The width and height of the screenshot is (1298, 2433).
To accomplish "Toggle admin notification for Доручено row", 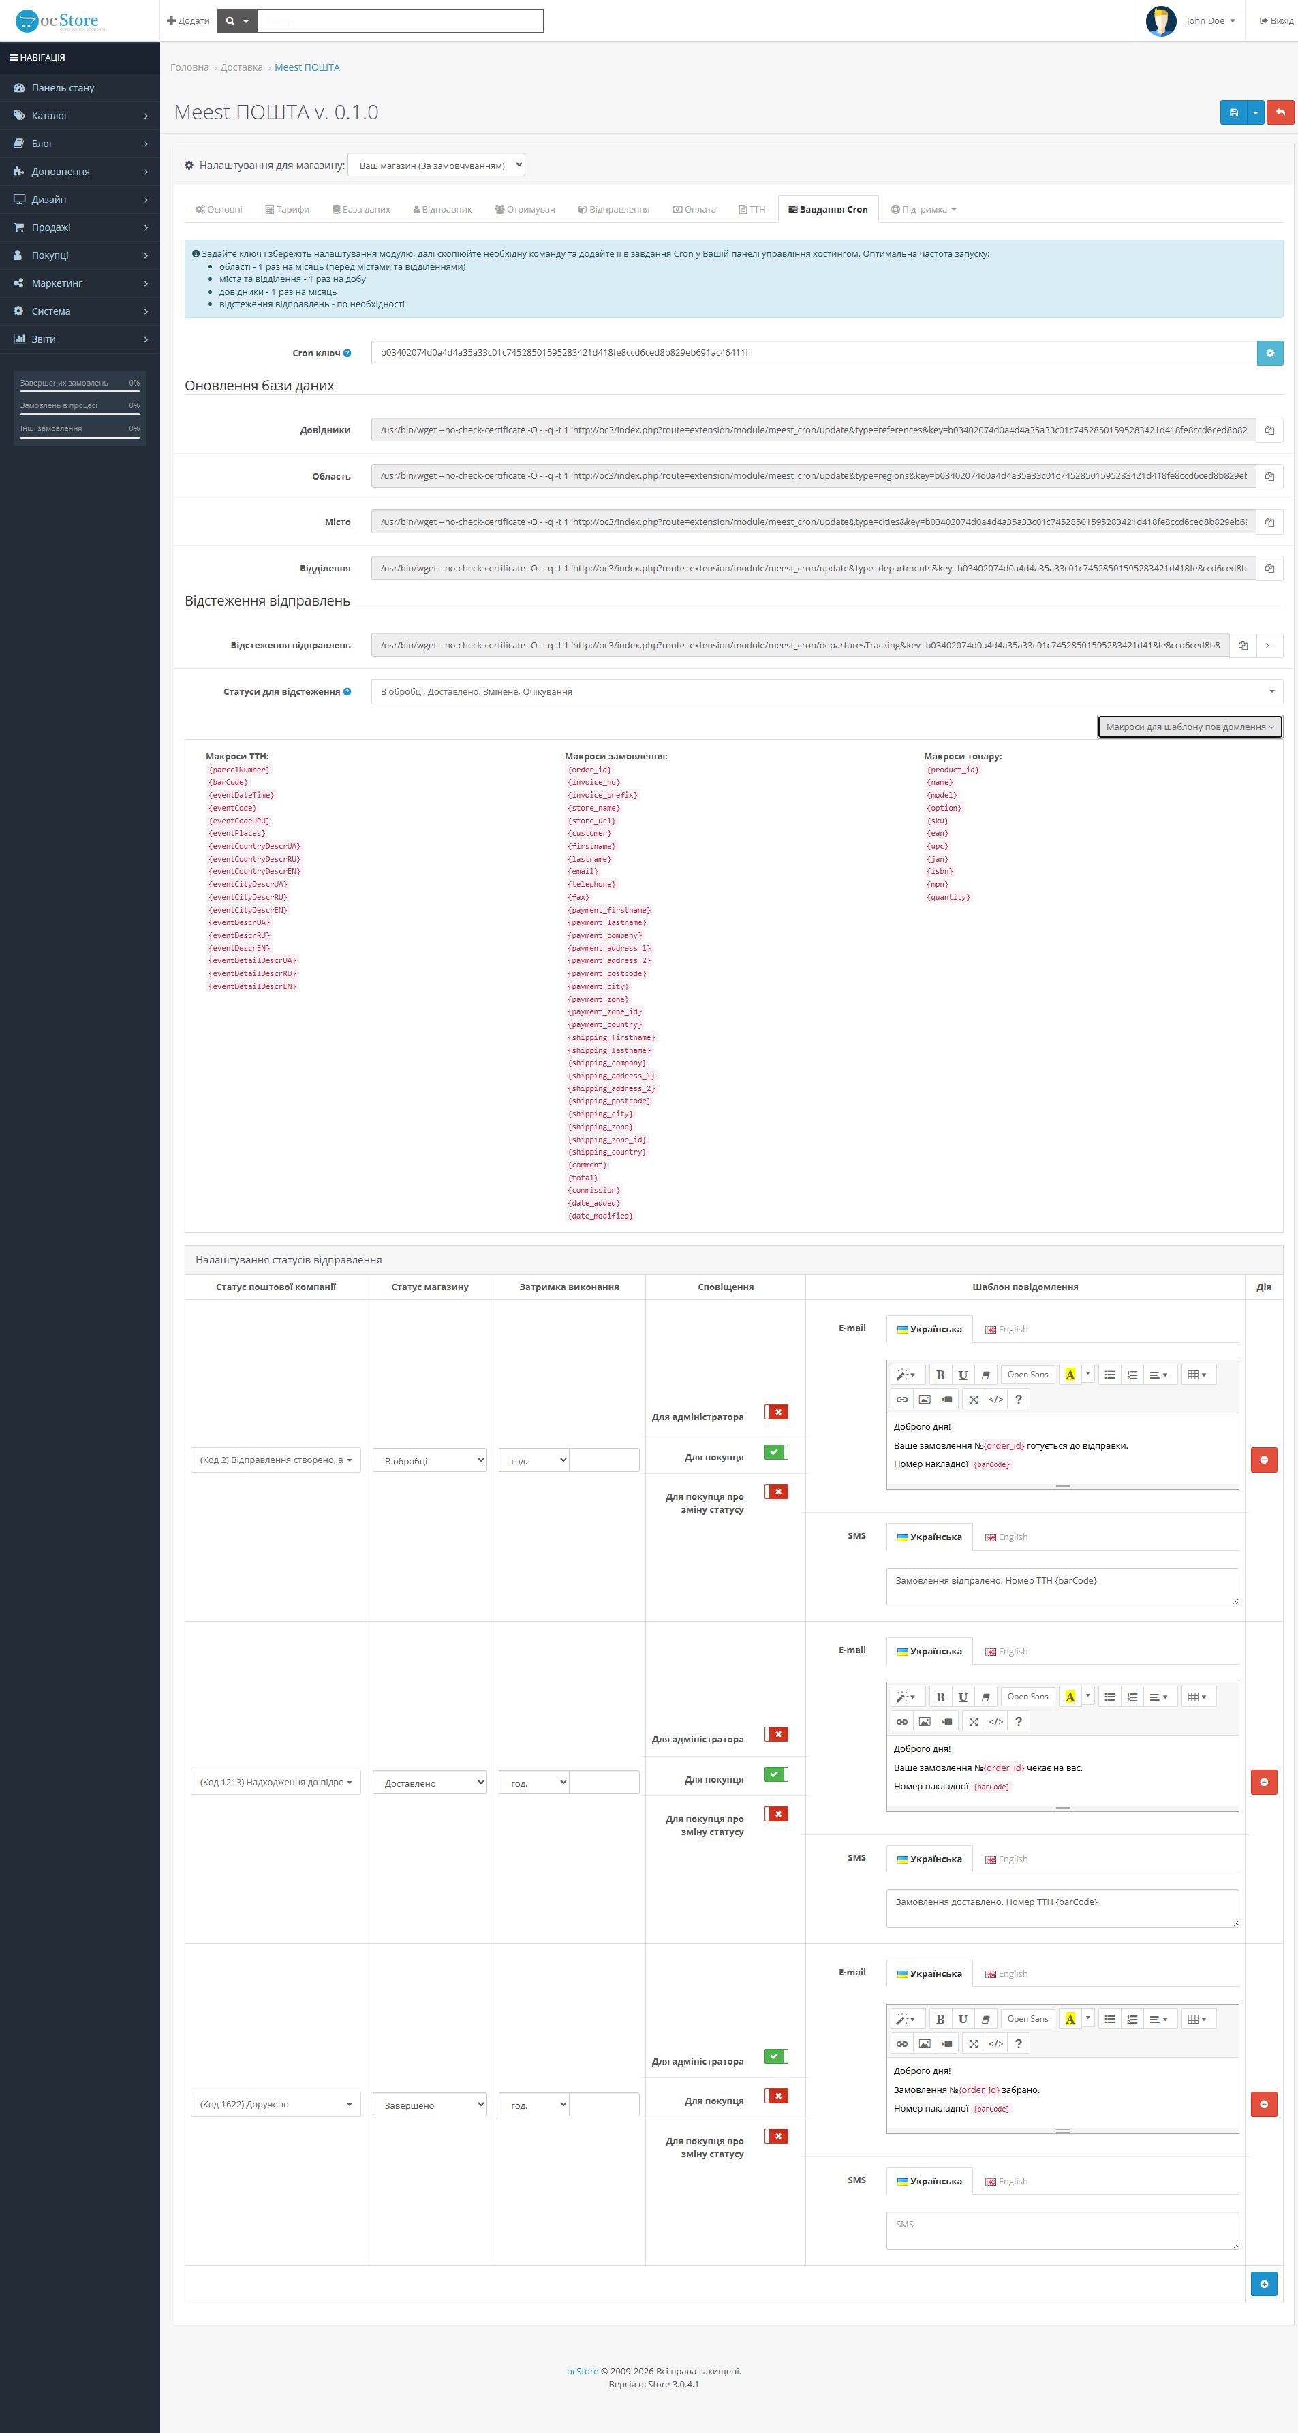I will coord(777,2056).
